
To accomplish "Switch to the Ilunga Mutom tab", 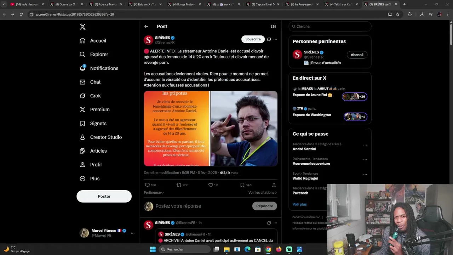I will click(x=184, y=4).
